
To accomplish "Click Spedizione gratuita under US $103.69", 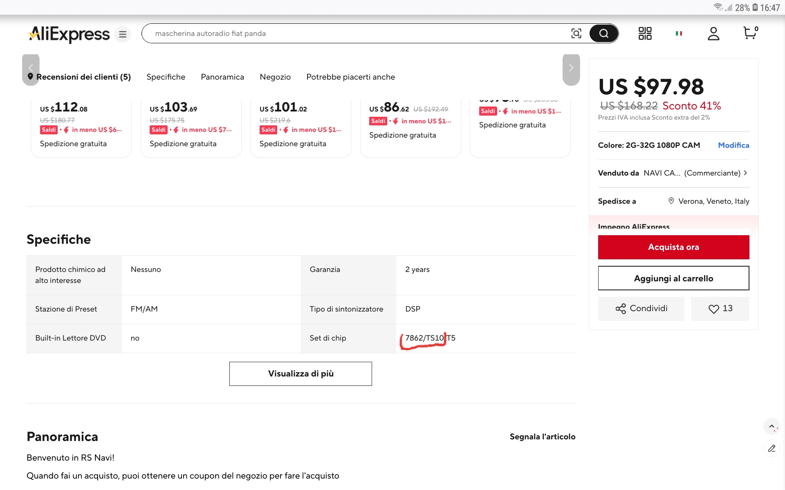I will pos(183,144).
